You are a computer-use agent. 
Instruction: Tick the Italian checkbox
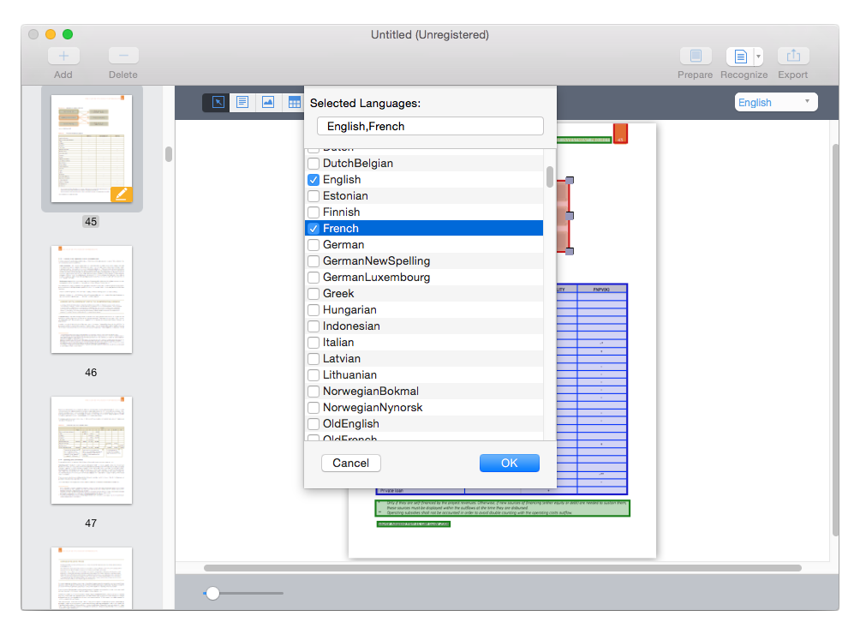click(x=314, y=343)
